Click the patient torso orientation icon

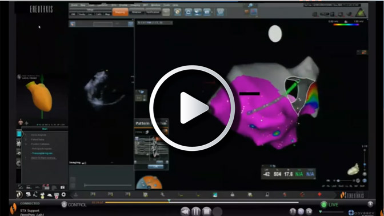tap(21, 122)
